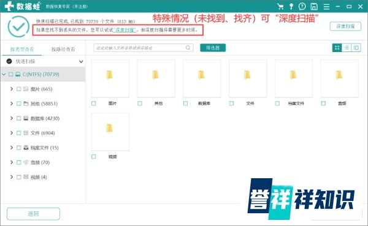Screen dimensions: 368x226
Task: Check the 档案文件 (15) tree checkbox
Action: coord(19,148)
